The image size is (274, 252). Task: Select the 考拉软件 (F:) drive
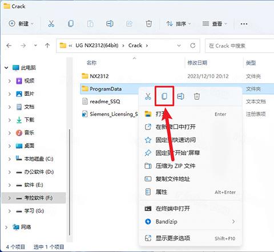[x=34, y=198]
